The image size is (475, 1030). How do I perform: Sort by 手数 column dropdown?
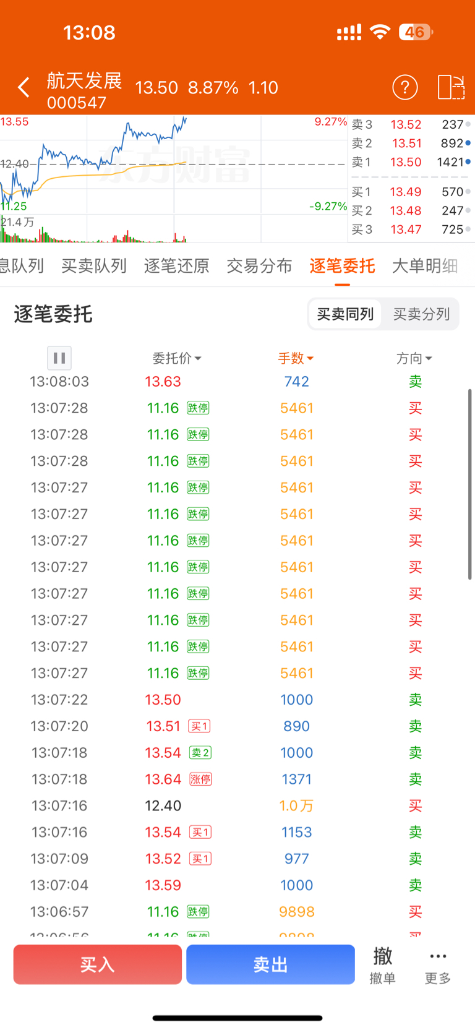[x=296, y=358]
